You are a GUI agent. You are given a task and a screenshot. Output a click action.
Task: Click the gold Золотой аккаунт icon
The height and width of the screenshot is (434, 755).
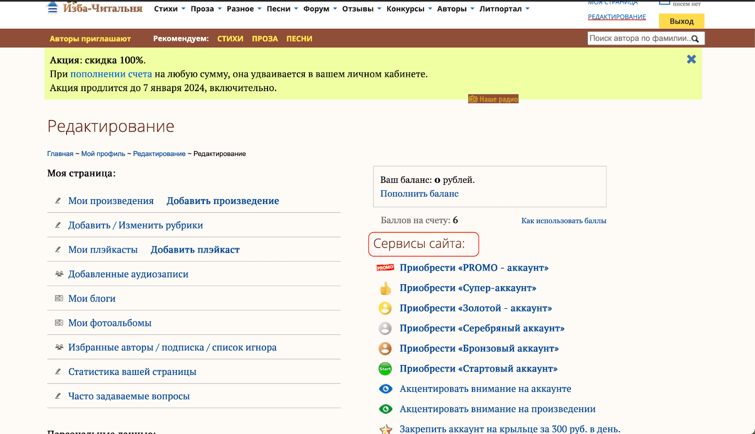tap(385, 308)
